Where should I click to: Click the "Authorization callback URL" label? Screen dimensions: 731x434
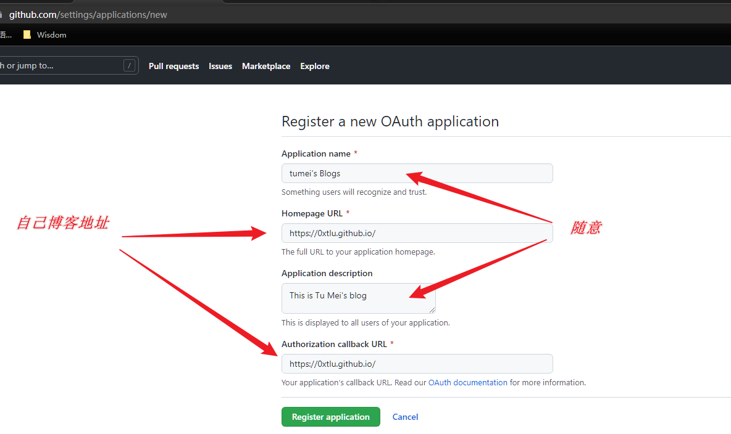[x=334, y=345]
